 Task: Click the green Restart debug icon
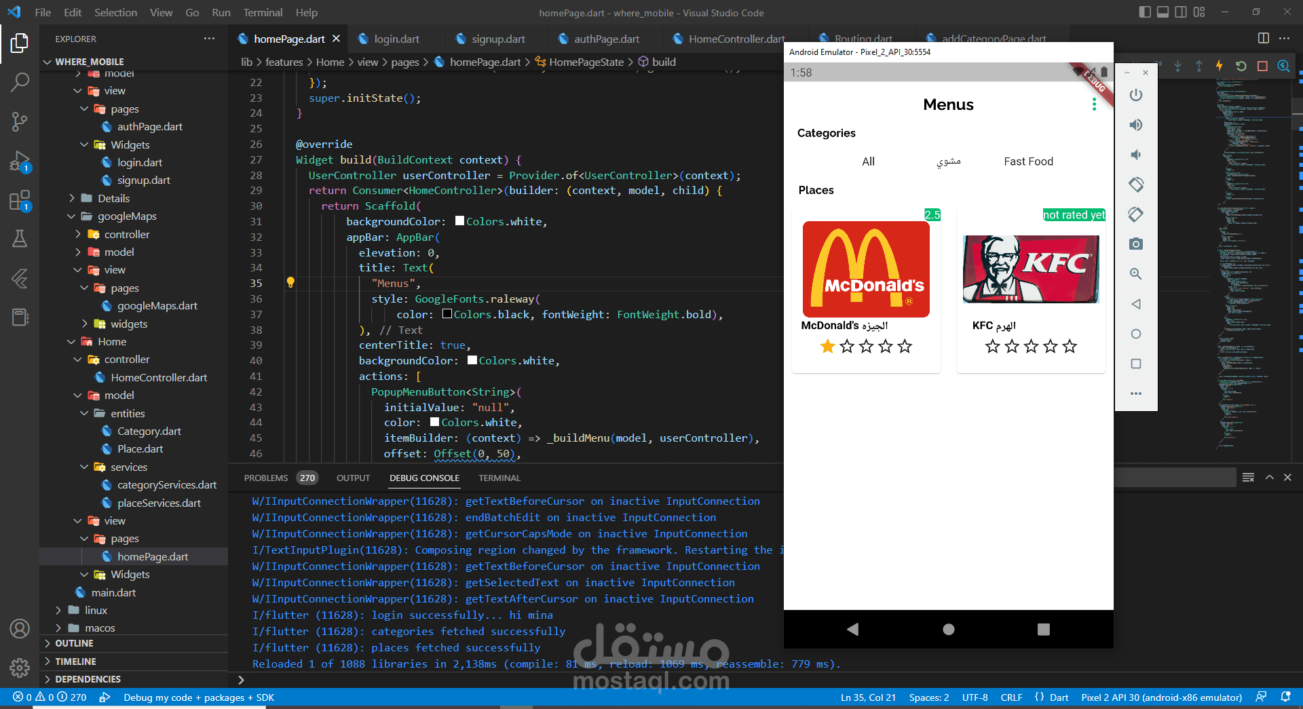pos(1241,66)
